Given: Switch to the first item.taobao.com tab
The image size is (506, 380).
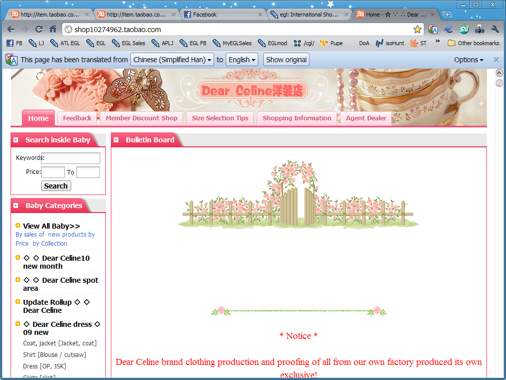Looking at the screenshot, I should pos(50,15).
